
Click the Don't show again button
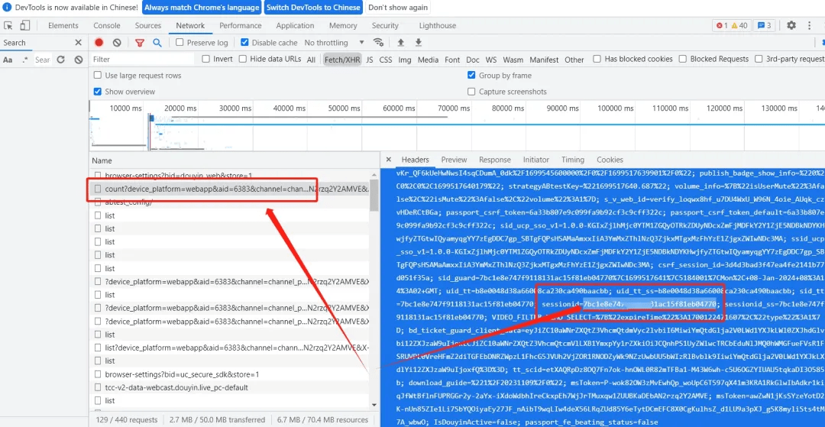pyautogui.click(x=398, y=8)
